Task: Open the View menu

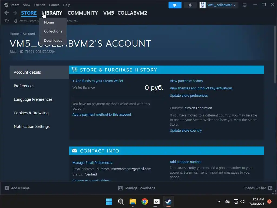Action: pyautogui.click(x=27, y=5)
